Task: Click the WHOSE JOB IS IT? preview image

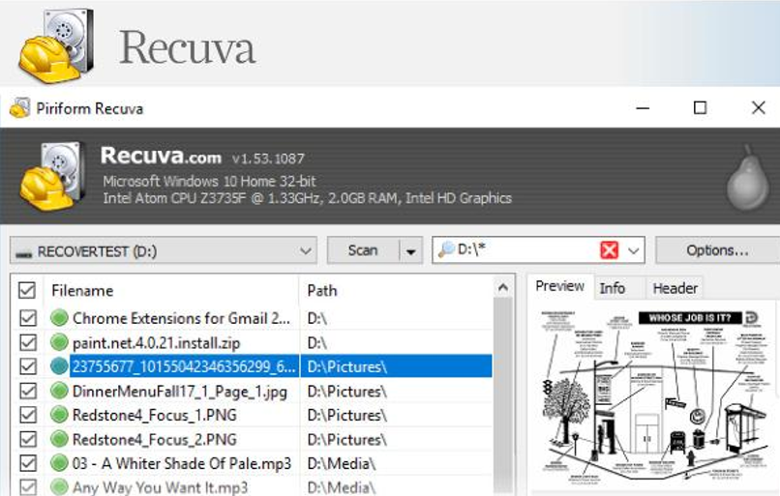Action: [x=652, y=397]
